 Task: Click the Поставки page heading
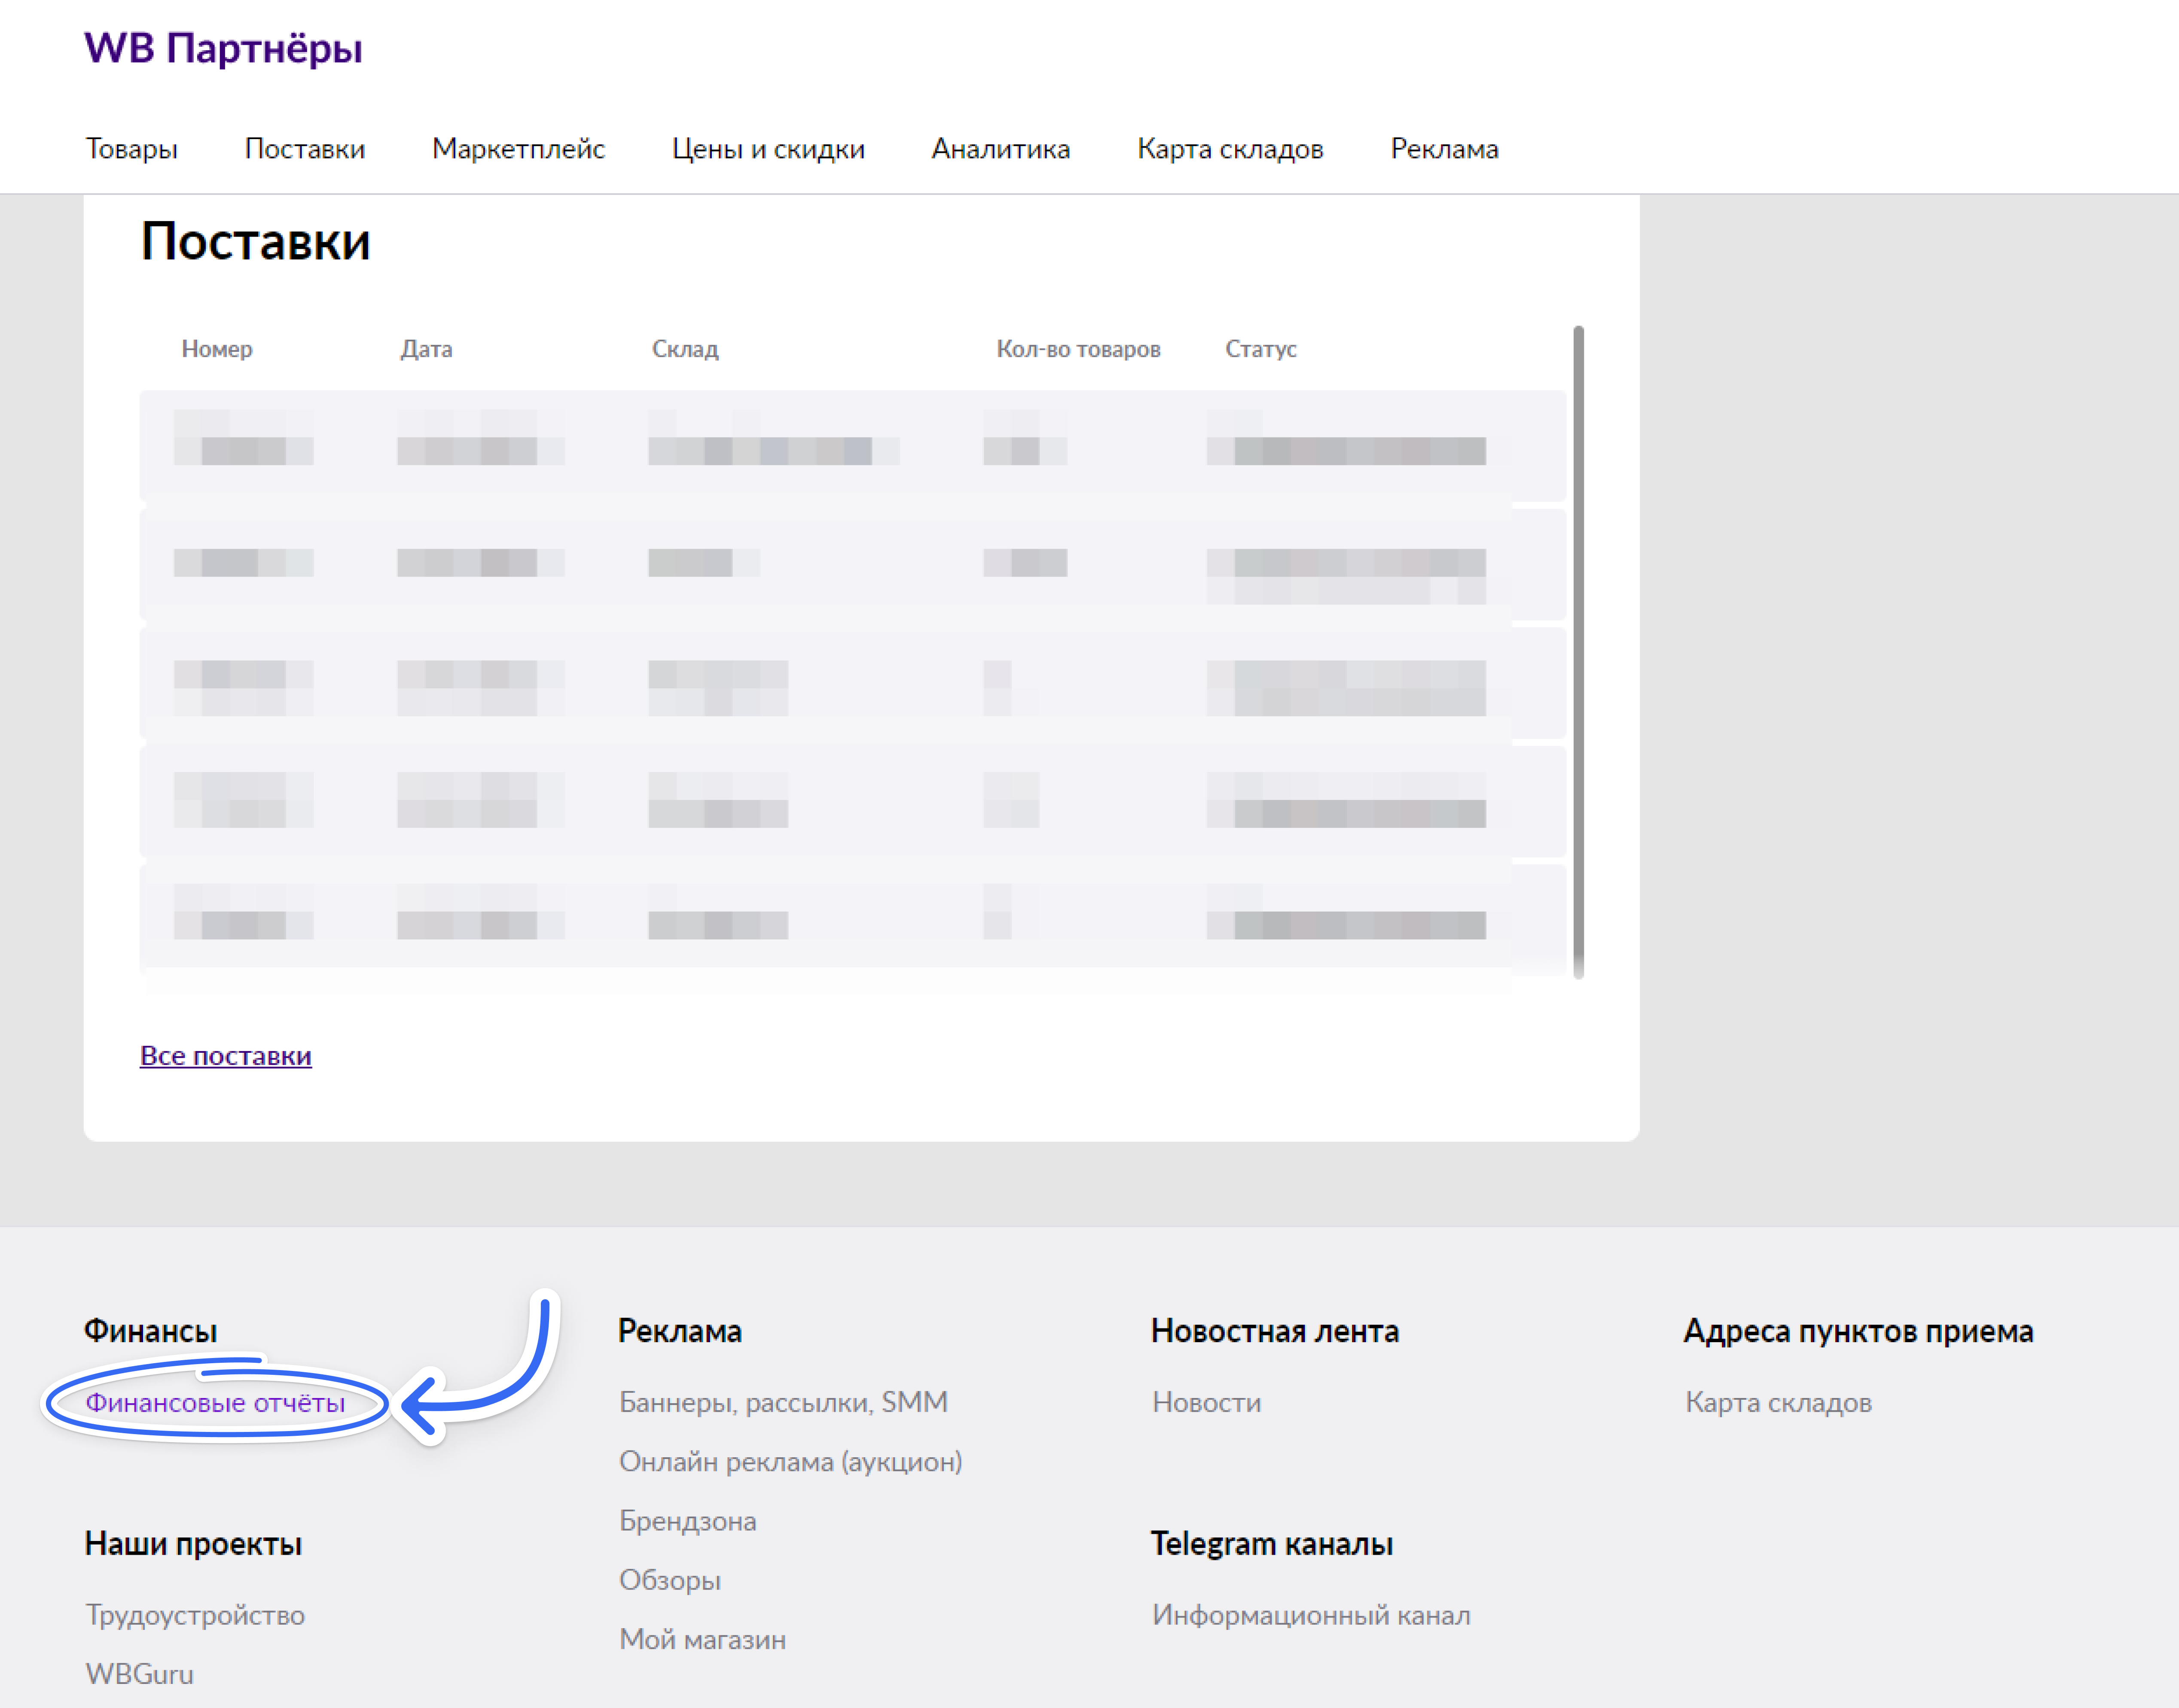pyautogui.click(x=255, y=242)
